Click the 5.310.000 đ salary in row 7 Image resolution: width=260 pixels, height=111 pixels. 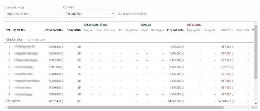pos(56,88)
